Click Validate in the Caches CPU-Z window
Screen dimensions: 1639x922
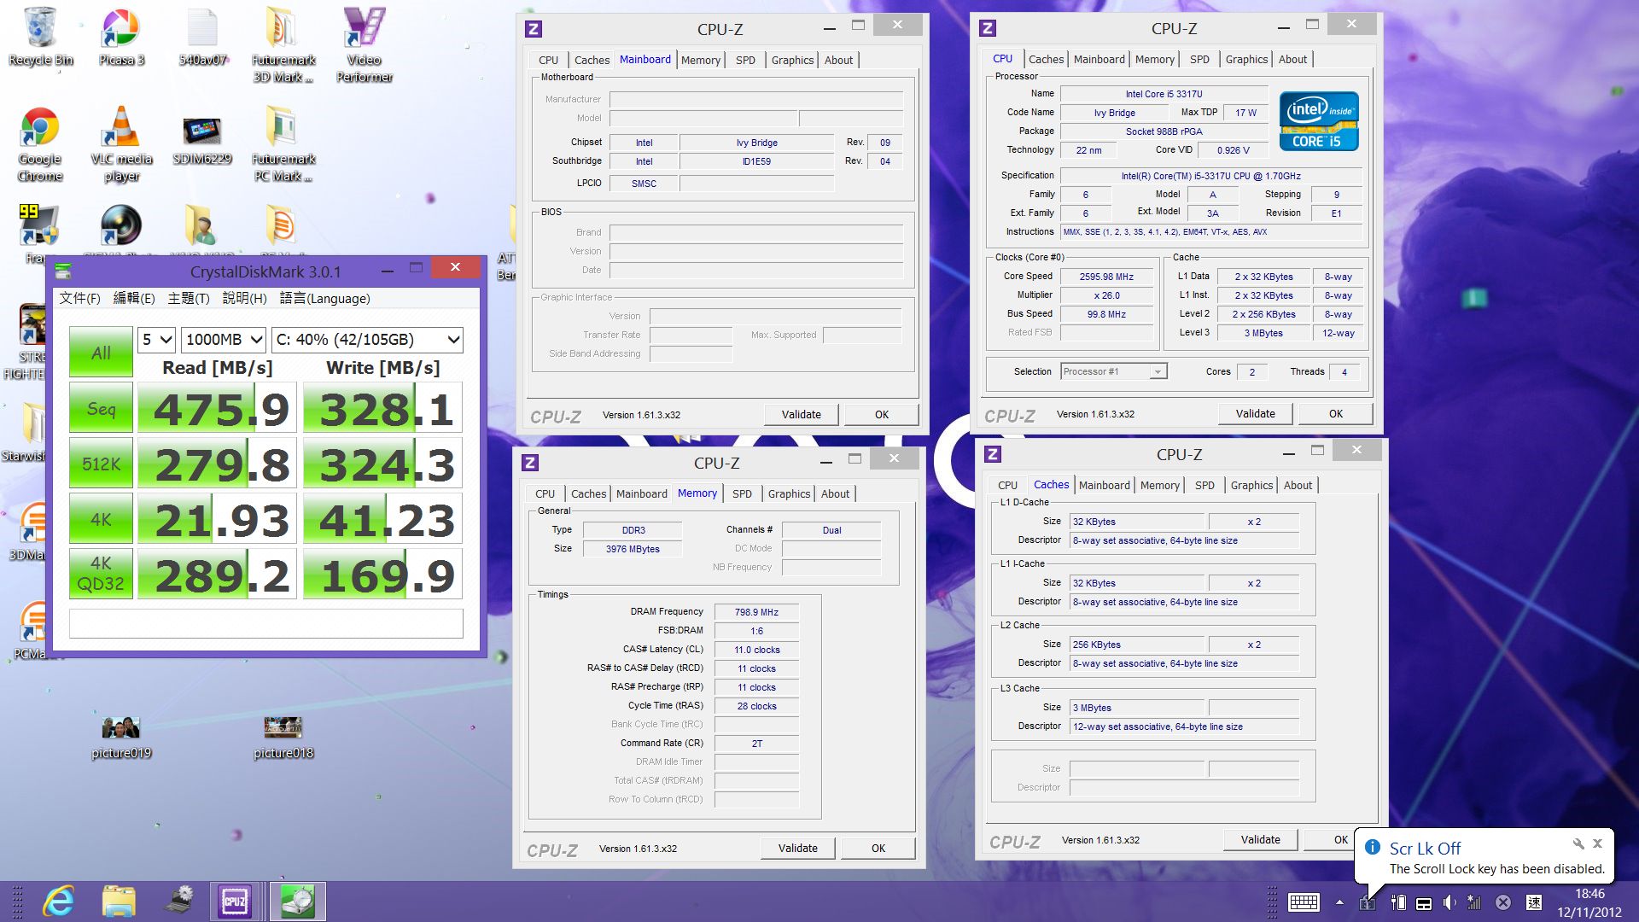(x=1261, y=839)
